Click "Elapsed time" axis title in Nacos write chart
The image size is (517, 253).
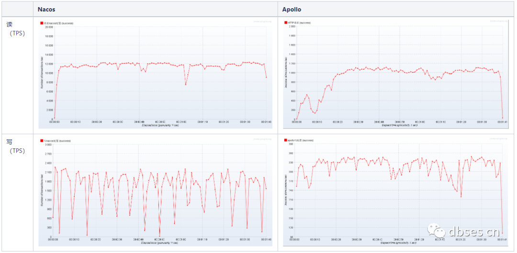point(160,243)
